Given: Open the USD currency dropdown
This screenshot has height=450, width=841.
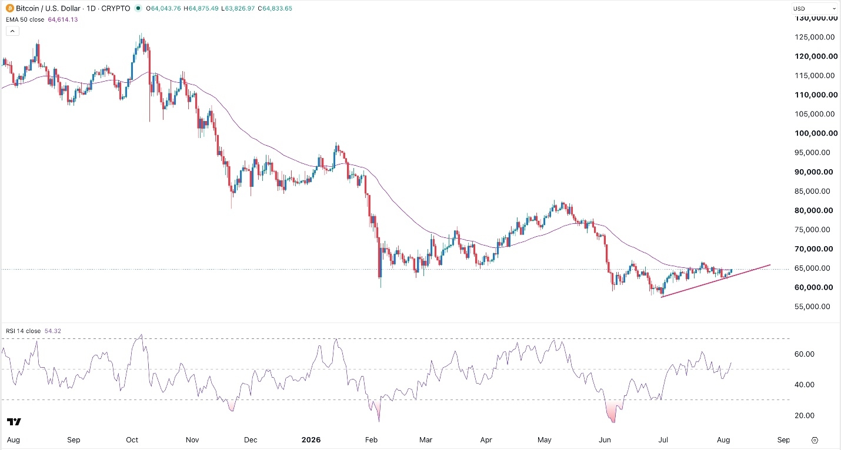Looking at the screenshot, I should click(815, 8).
